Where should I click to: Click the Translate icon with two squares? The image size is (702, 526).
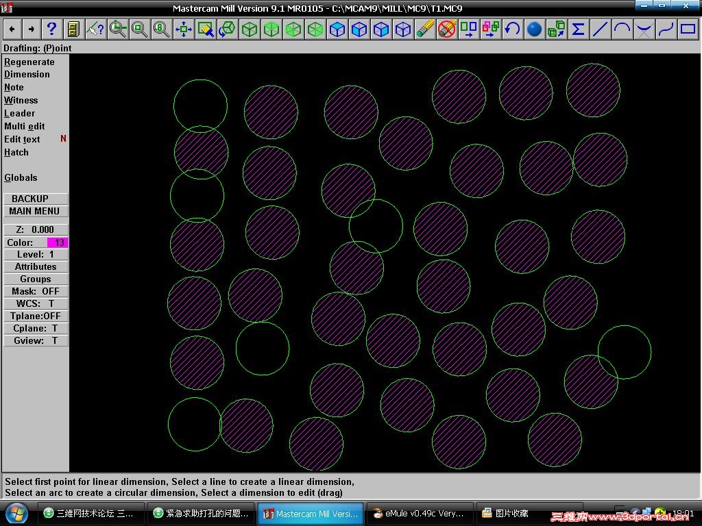click(x=469, y=29)
